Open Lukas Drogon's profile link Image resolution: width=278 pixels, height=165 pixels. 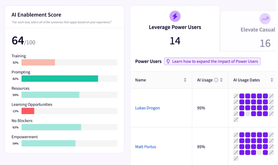148,108
